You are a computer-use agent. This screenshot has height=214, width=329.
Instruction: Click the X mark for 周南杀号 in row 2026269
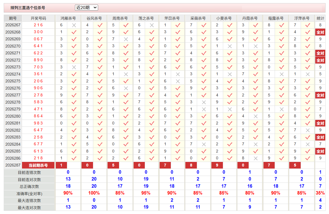pos(126,39)
